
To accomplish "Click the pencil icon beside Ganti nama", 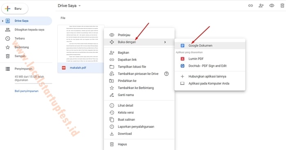I will tap(112, 95).
